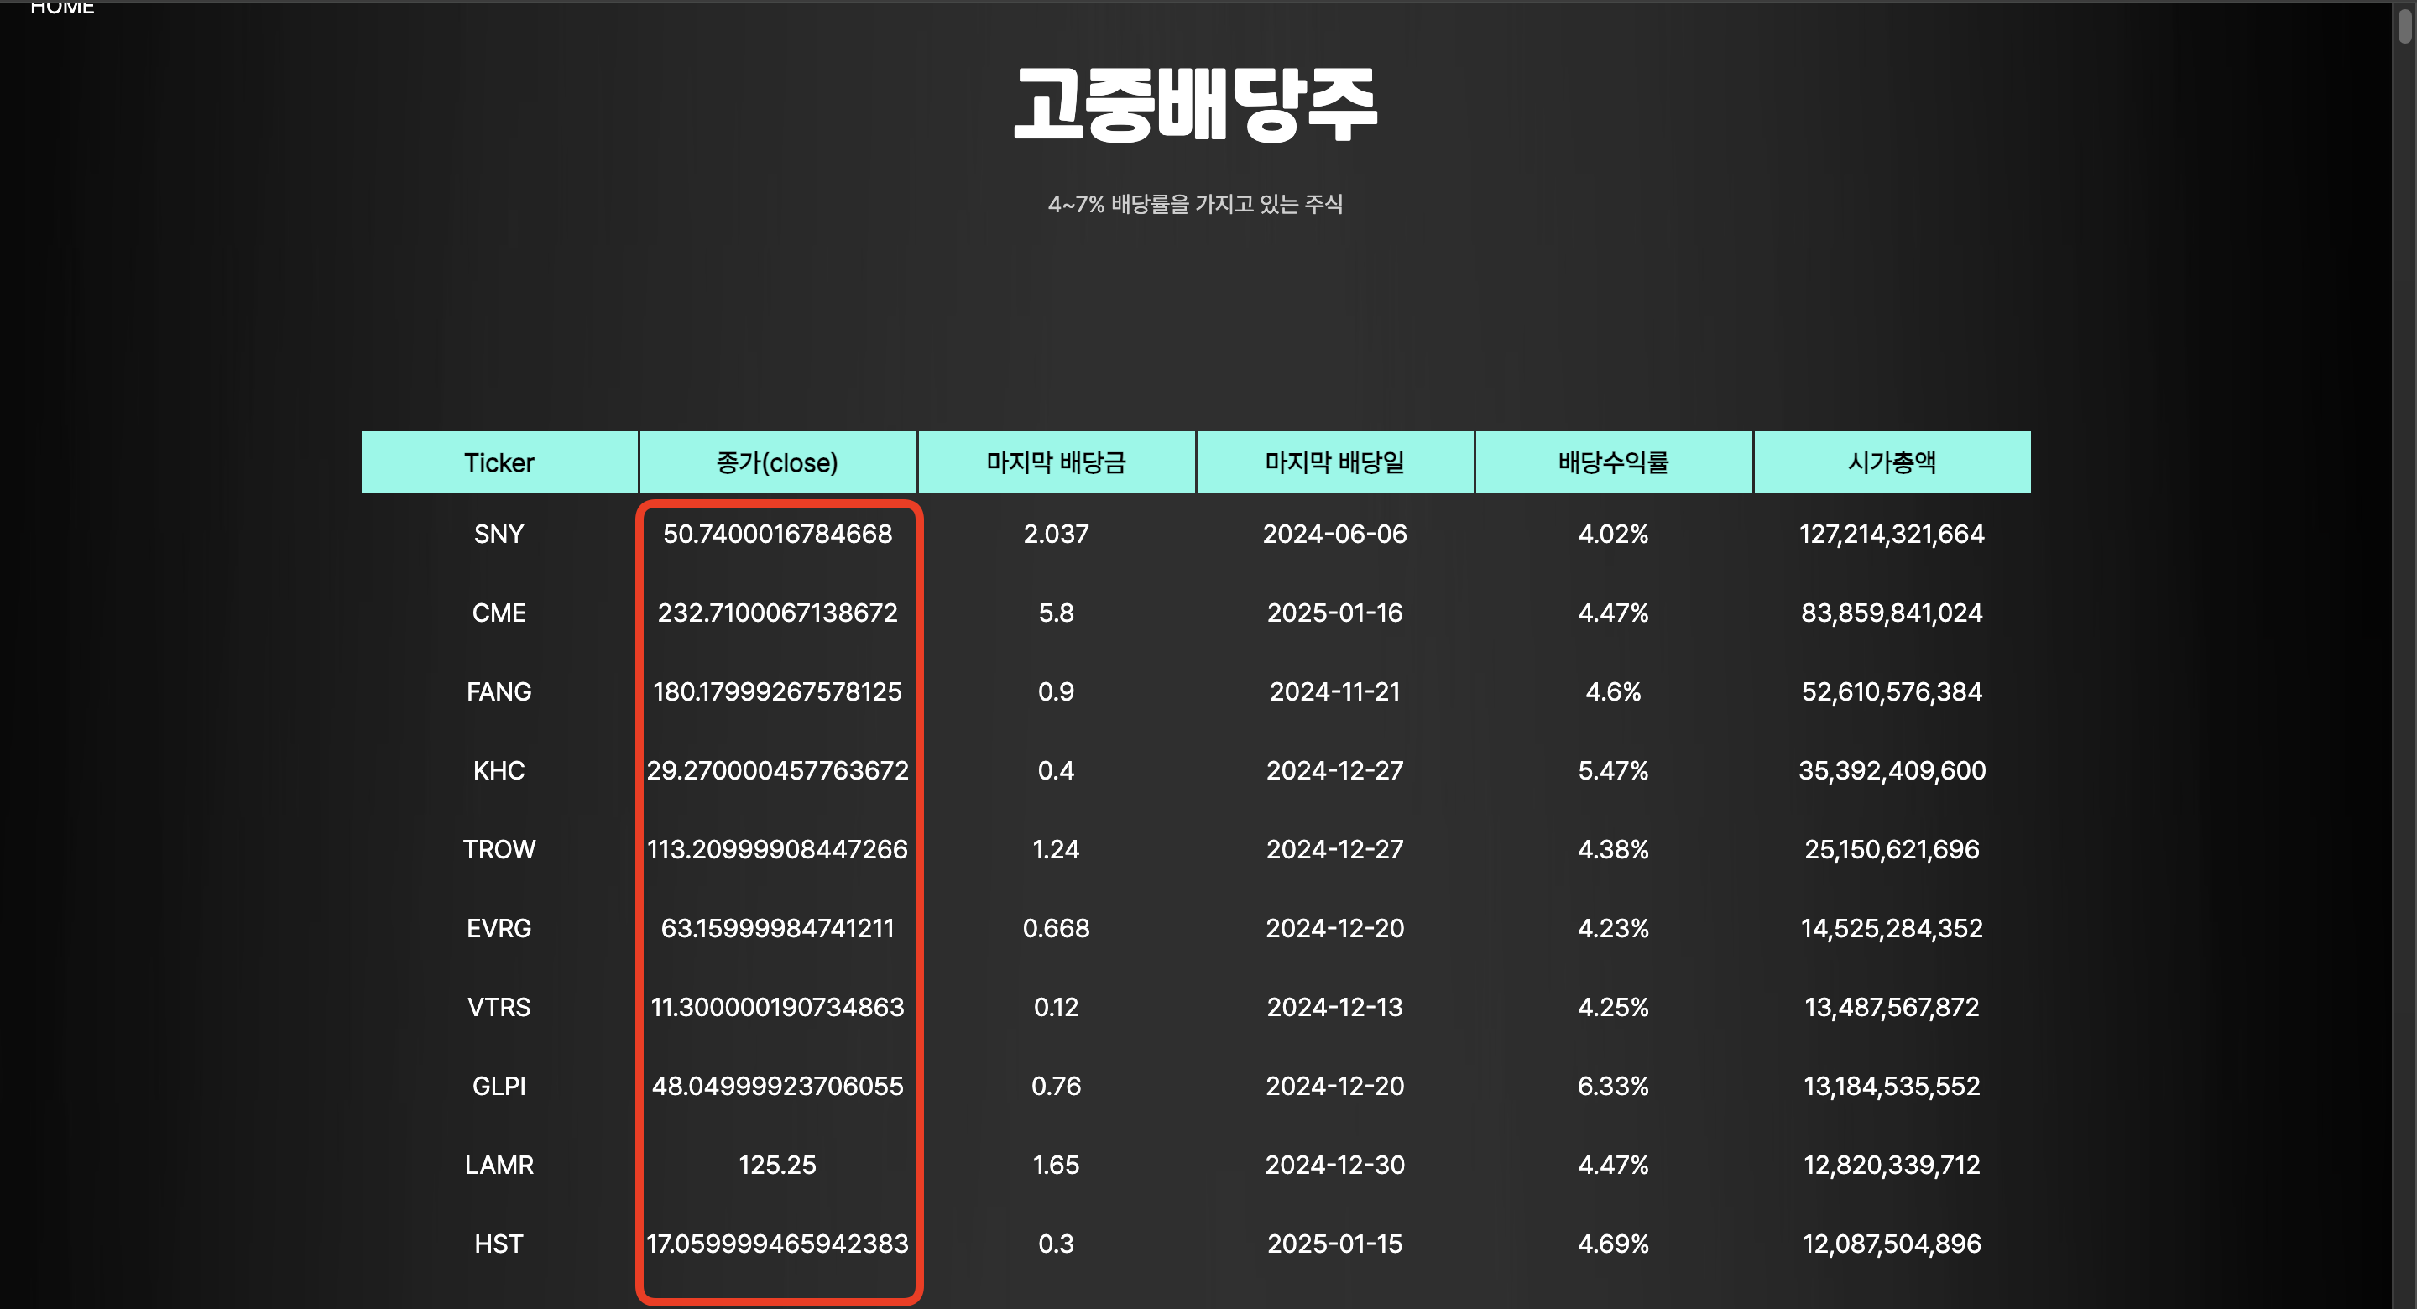Click the dividend date 2024-12-30

click(x=1335, y=1165)
